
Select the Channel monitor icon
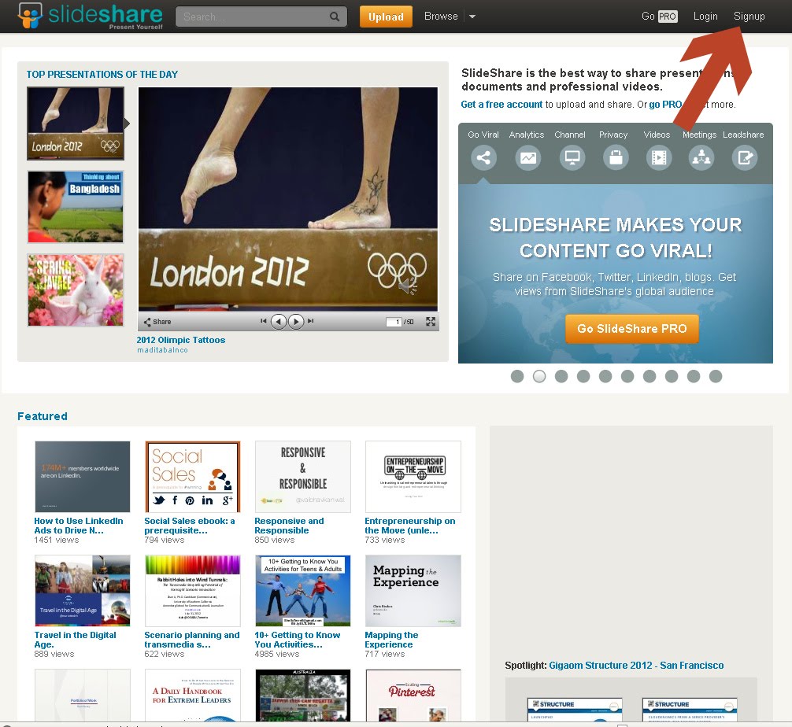[x=572, y=157]
